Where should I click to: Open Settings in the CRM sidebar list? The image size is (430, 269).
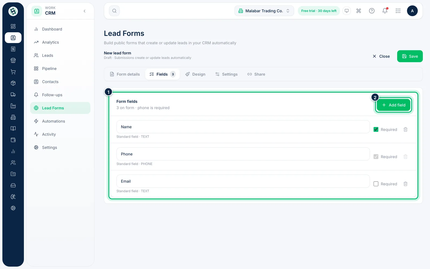(60, 147)
